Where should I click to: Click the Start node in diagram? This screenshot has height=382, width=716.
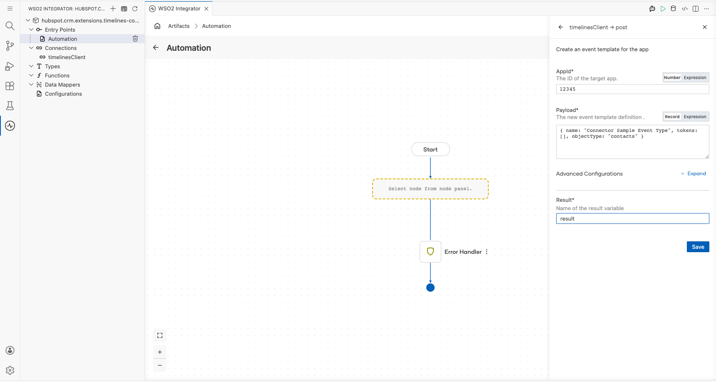(x=430, y=149)
